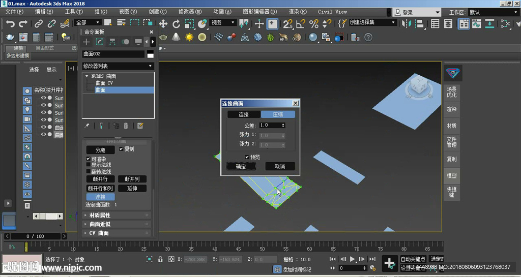Toggle the 2.5 Snaps button
This screenshot has width=521, height=277.
click(x=287, y=23)
